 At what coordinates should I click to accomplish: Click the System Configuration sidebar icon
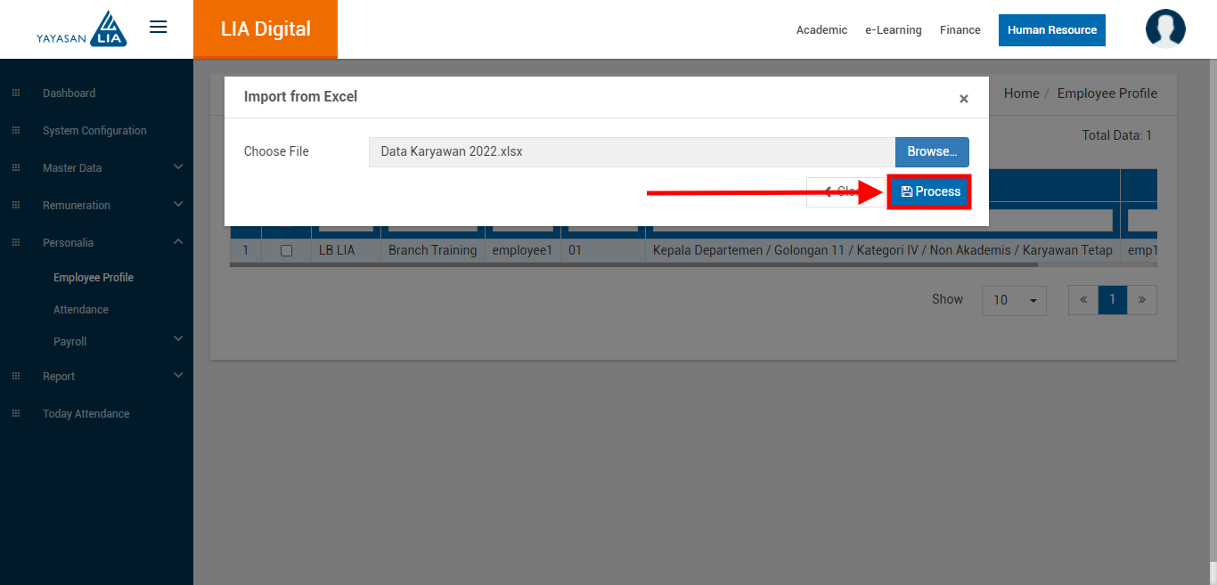pyautogui.click(x=15, y=131)
